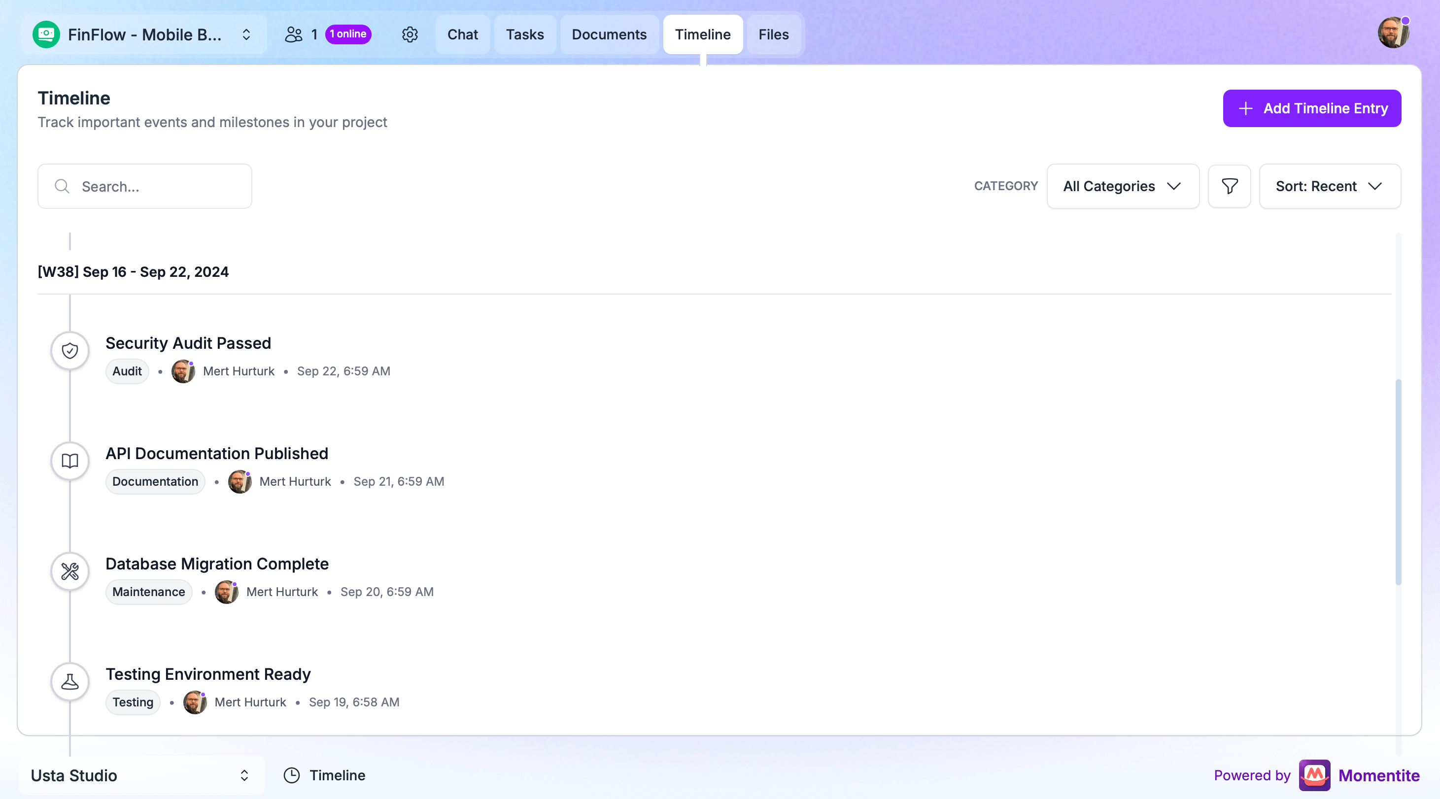
Task: Open the members icon showing 1 user
Action: pos(294,34)
